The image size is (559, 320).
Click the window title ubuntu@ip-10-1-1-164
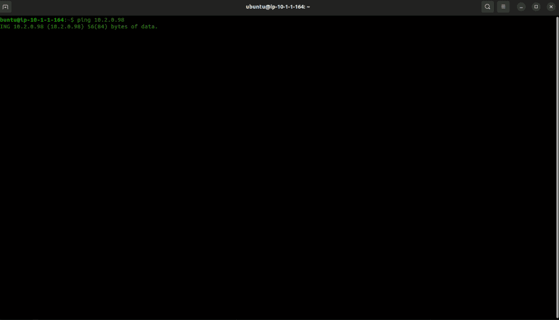pyautogui.click(x=277, y=7)
